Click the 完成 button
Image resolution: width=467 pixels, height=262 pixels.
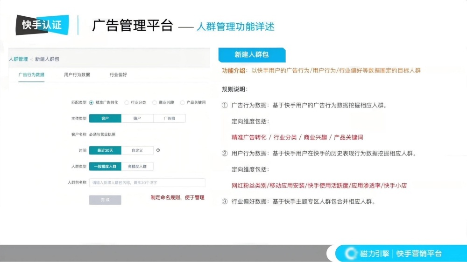(x=105, y=200)
